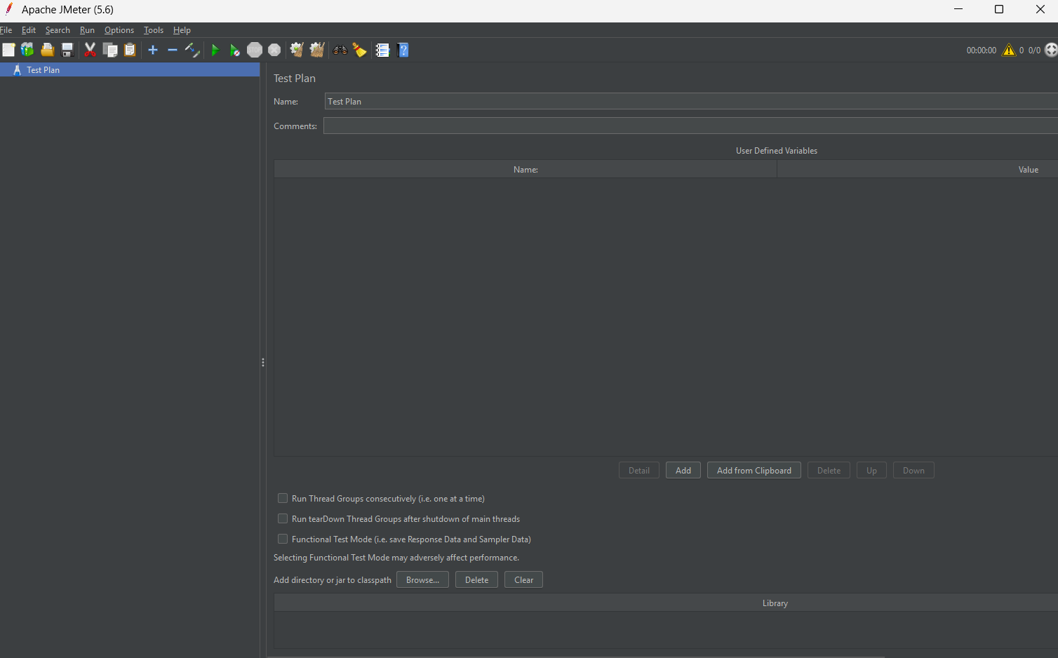Click the Up button

click(871, 470)
